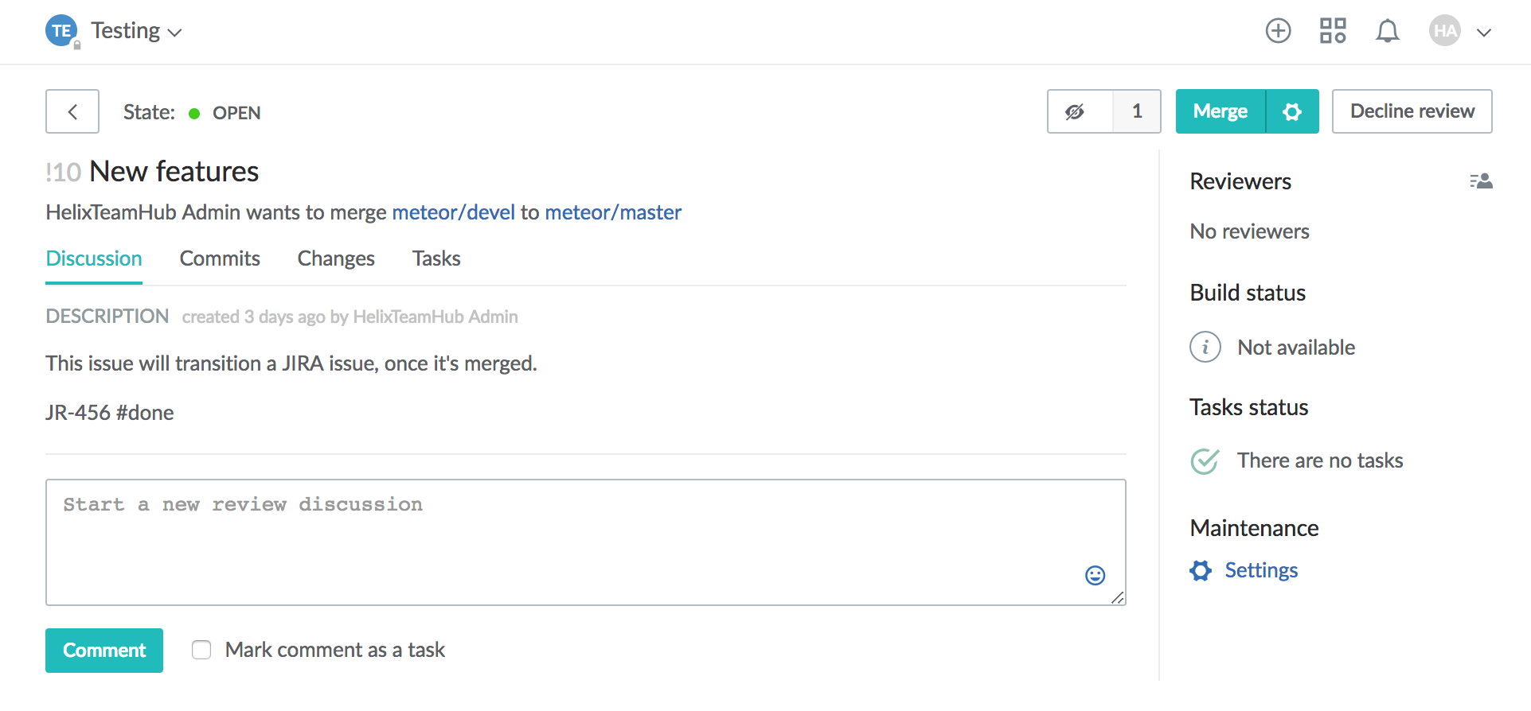Open notifications bell icon
Viewport: 1531px width, 711px height.
pos(1387,31)
